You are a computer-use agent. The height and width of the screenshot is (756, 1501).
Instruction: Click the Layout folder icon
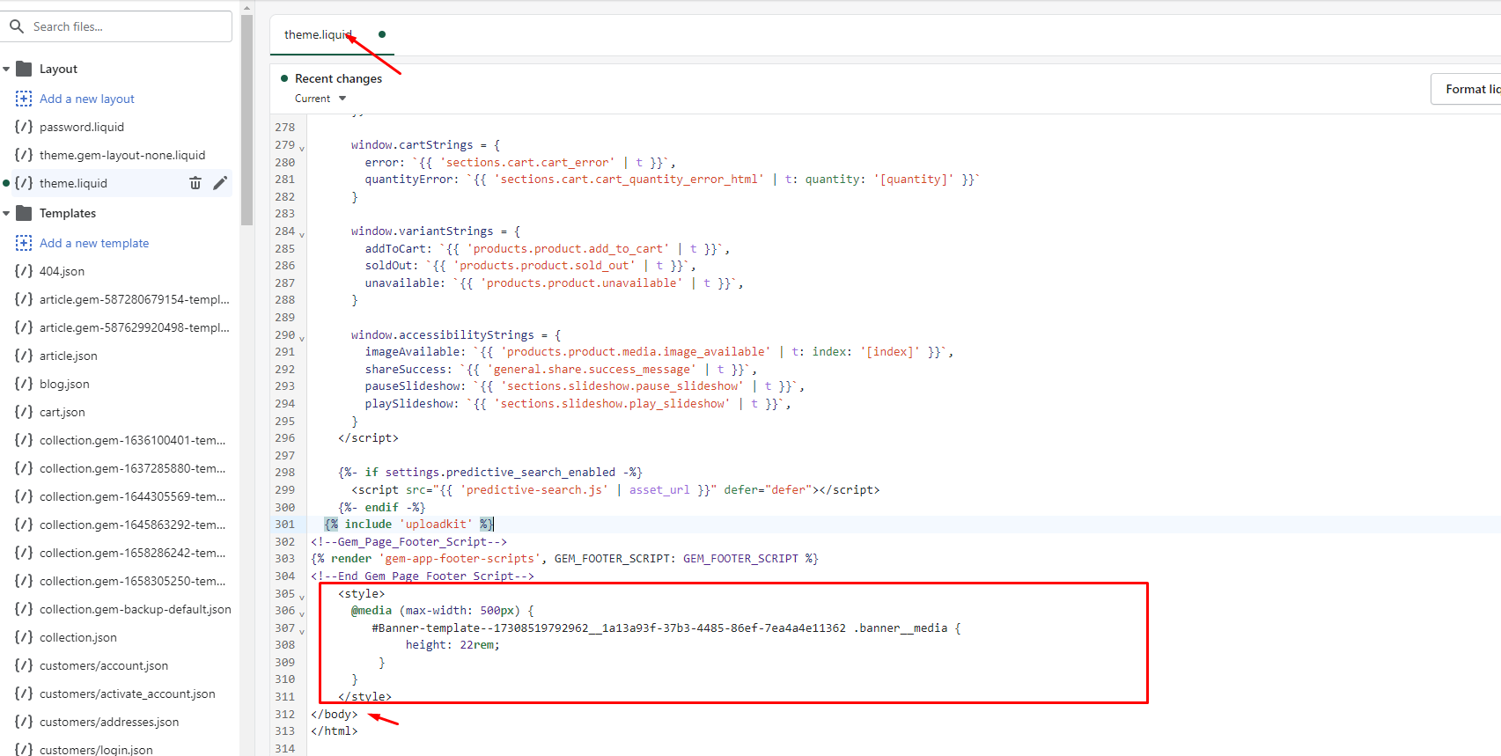pyautogui.click(x=24, y=69)
